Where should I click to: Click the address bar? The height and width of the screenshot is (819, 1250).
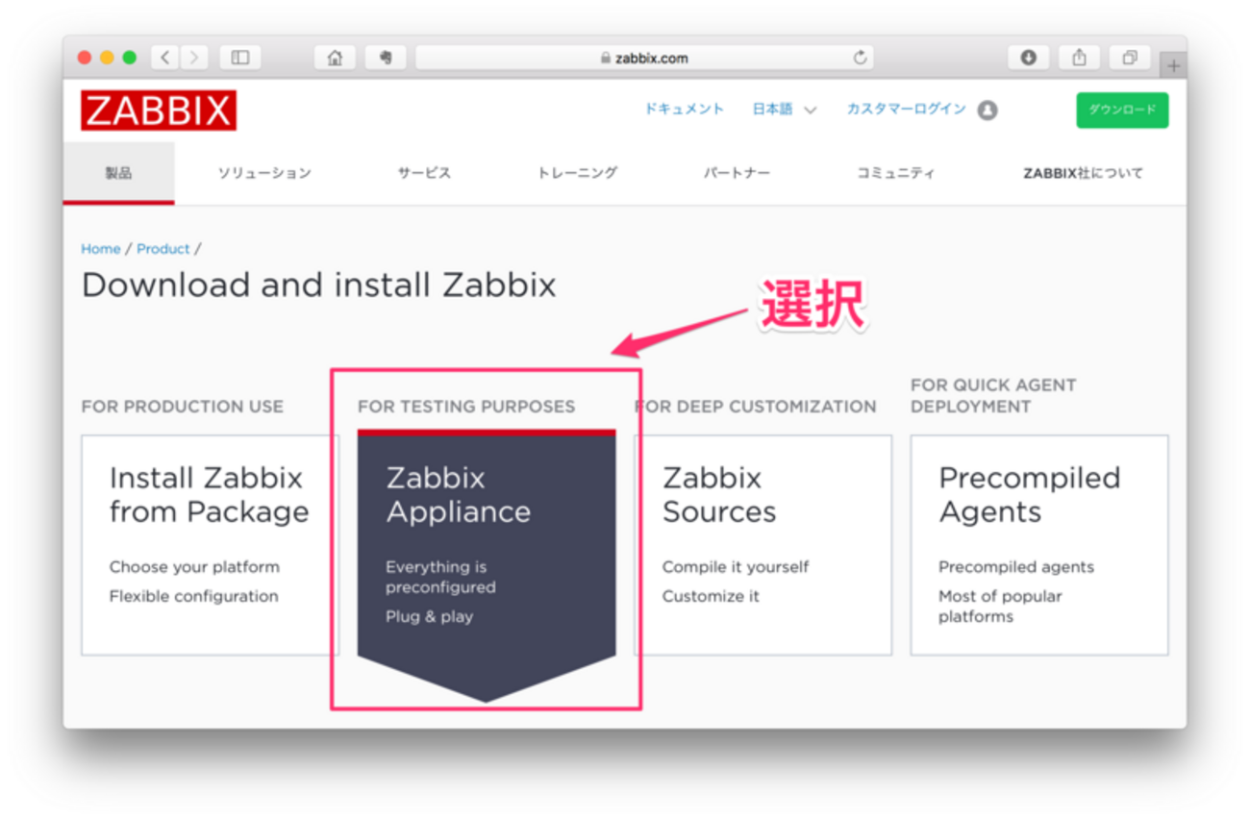pos(644,57)
